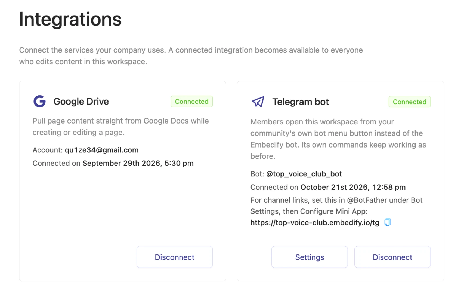Image resolution: width=464 pixels, height=301 pixels.
Task: Open Telegram bot Settings
Action: [x=310, y=257]
